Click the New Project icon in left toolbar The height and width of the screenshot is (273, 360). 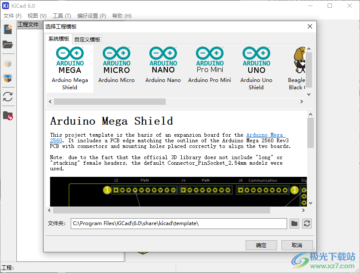[8, 29]
